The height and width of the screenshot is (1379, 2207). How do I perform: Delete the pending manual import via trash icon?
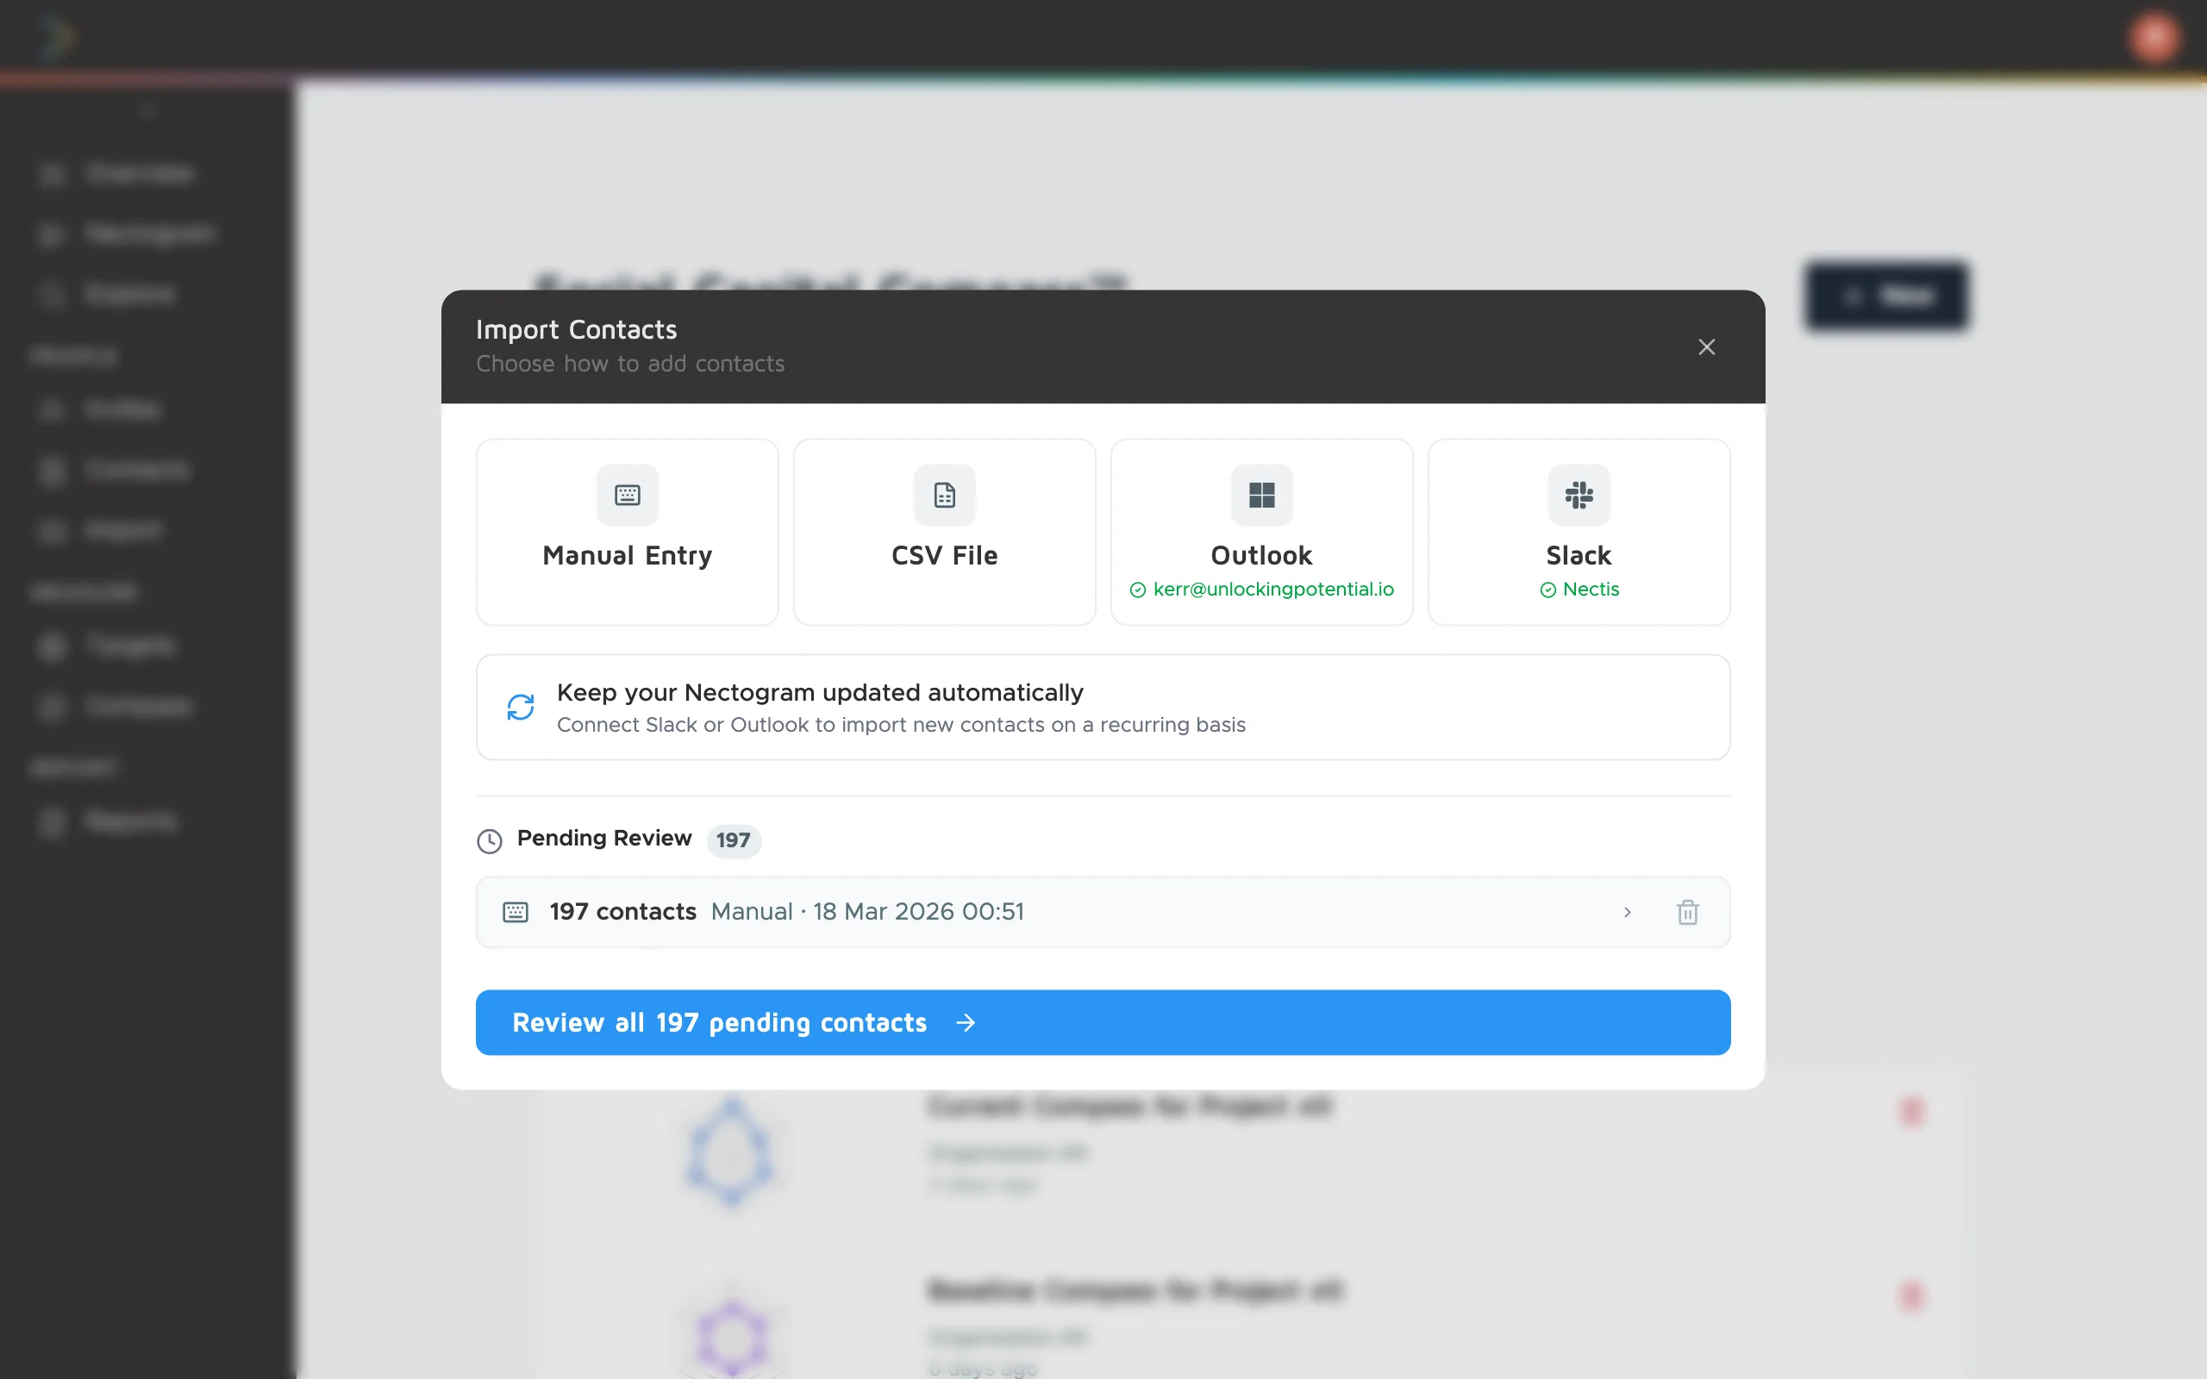1688,911
